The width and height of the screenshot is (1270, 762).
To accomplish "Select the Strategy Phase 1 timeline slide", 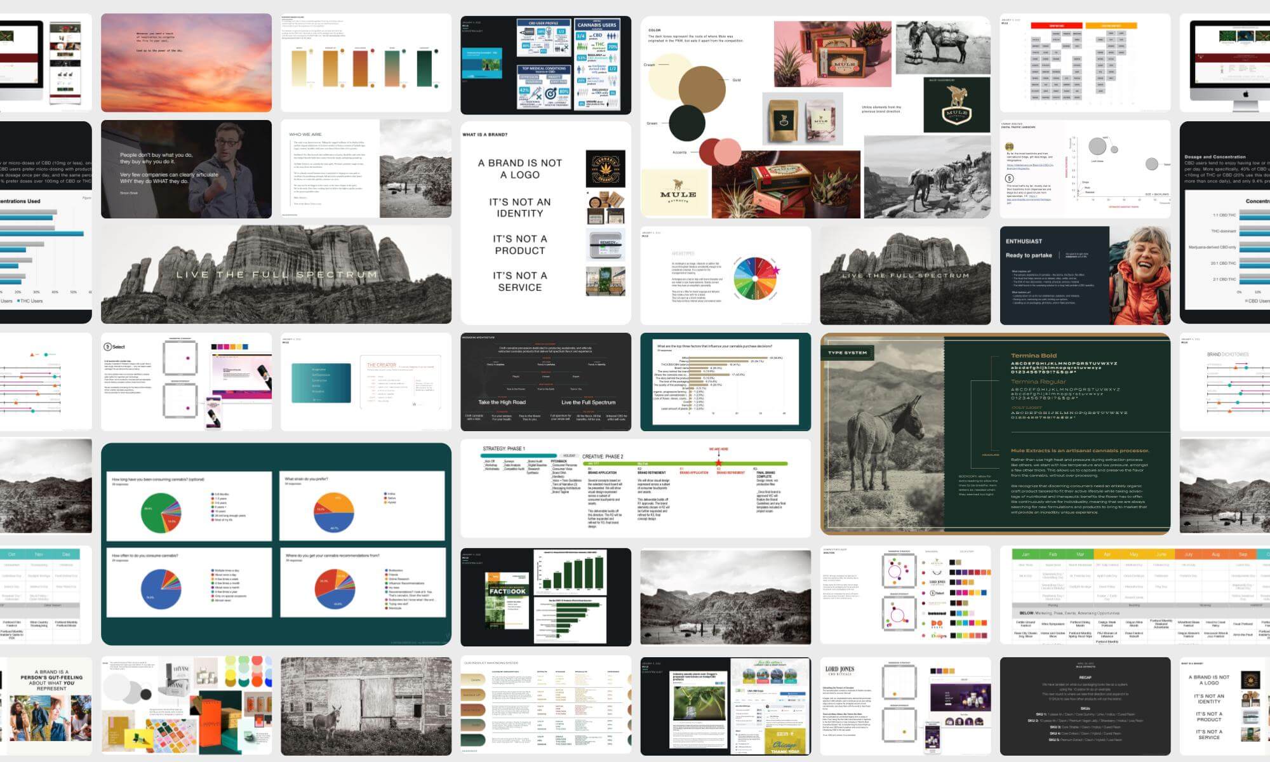I will [635, 488].
